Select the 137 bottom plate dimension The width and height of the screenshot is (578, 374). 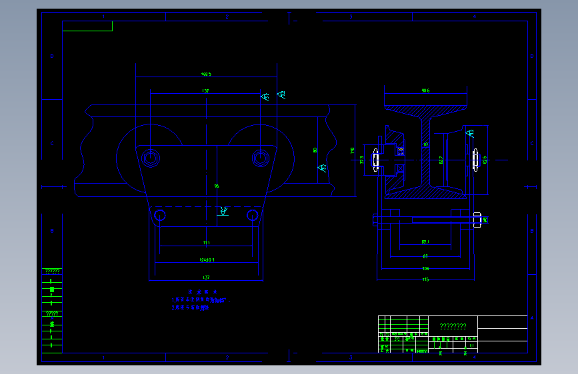[206, 278]
